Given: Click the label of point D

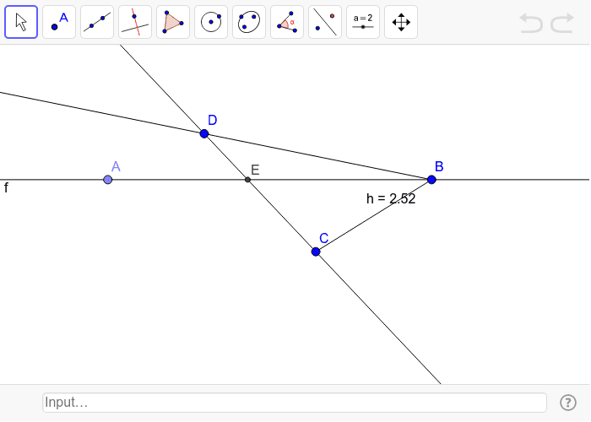Looking at the screenshot, I should [x=213, y=120].
